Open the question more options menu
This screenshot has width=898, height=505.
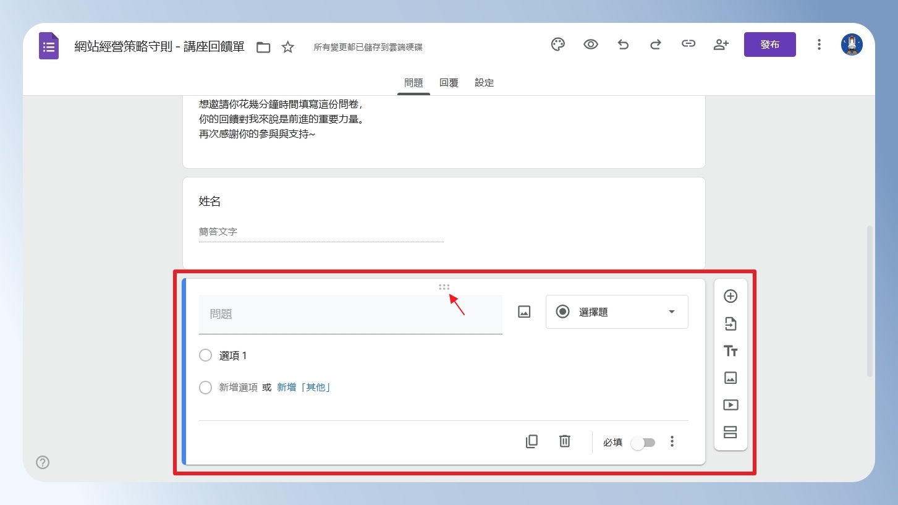pos(672,441)
